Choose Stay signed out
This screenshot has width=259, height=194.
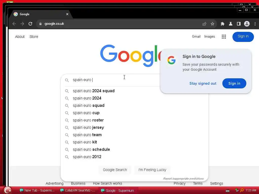pos(203,83)
